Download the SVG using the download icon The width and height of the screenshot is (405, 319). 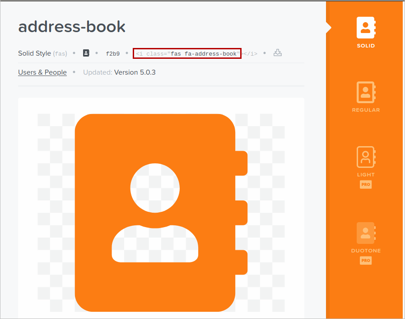[278, 53]
